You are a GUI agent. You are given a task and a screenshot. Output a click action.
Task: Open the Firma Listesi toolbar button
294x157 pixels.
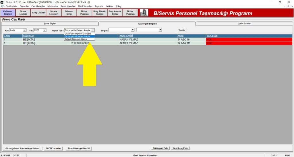coord(23,13)
